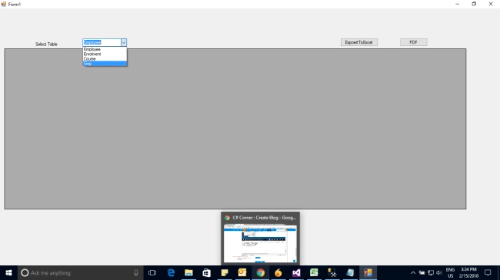Minimize the Form1 window
The image size is (500, 280).
point(457,4)
